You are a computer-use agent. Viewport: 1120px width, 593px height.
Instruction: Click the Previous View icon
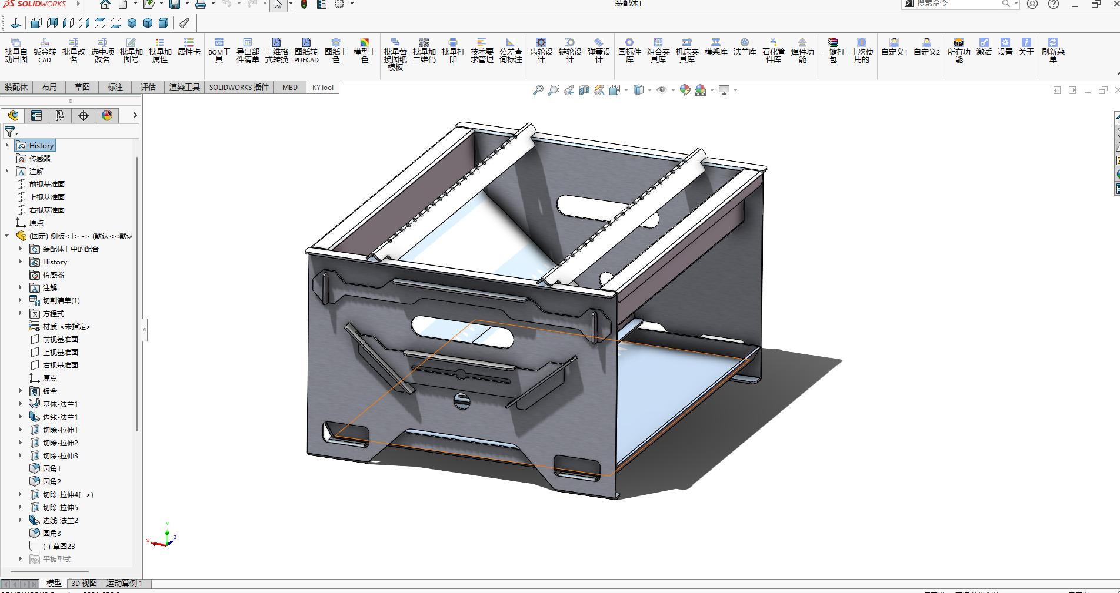click(568, 90)
